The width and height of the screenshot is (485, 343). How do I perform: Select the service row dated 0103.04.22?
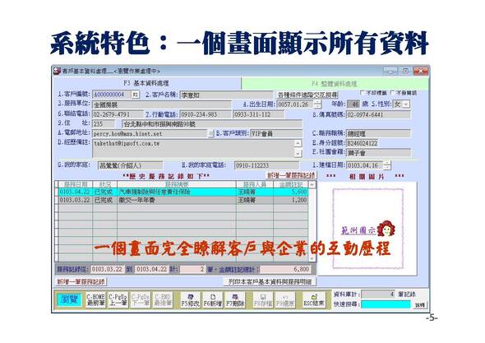pos(183,192)
